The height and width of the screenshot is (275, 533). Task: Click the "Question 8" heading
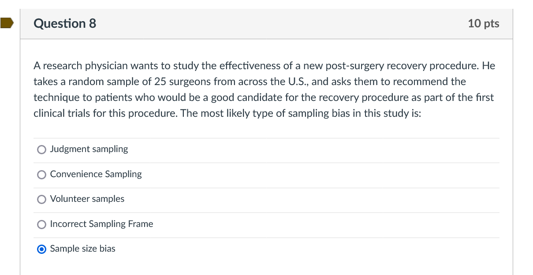click(65, 23)
